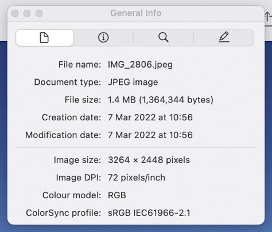The width and height of the screenshot is (272, 232).
Task: Close the General Info window
Action: 15,13
